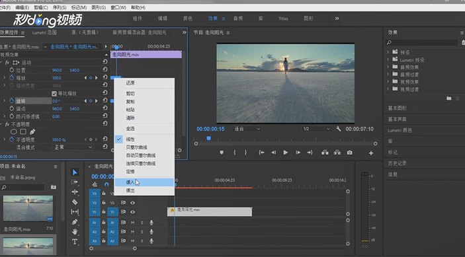
Task: Step back one frame in program monitor
Action: coord(273,153)
